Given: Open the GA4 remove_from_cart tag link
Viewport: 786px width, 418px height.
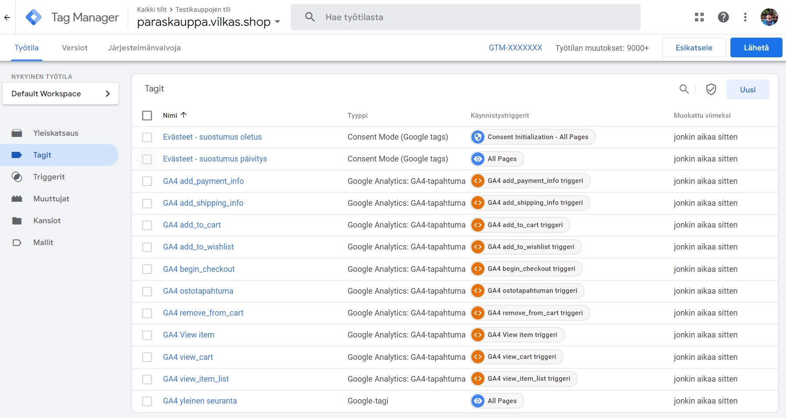Looking at the screenshot, I should point(203,313).
